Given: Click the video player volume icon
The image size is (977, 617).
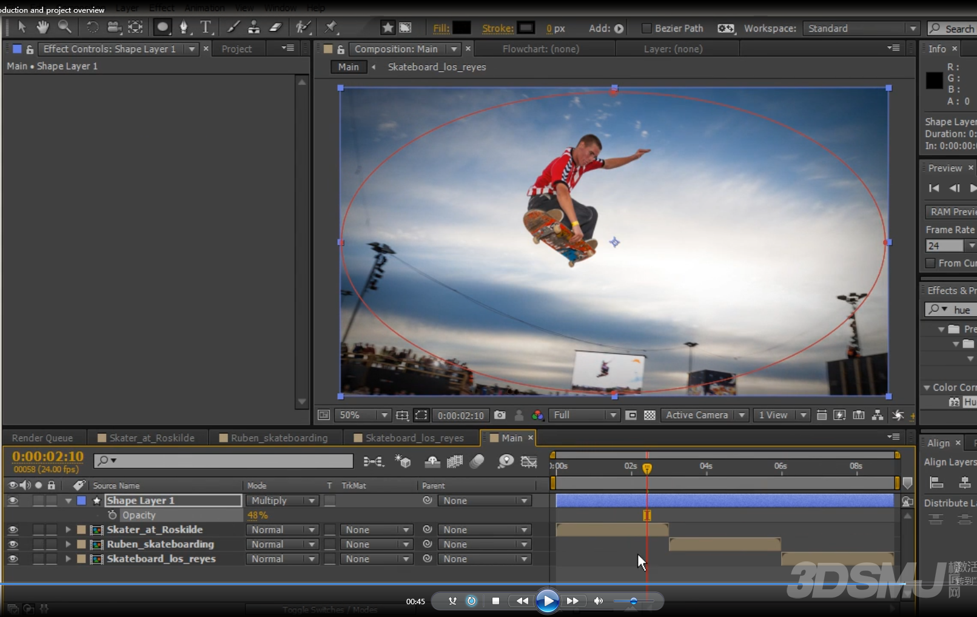Looking at the screenshot, I should [598, 601].
